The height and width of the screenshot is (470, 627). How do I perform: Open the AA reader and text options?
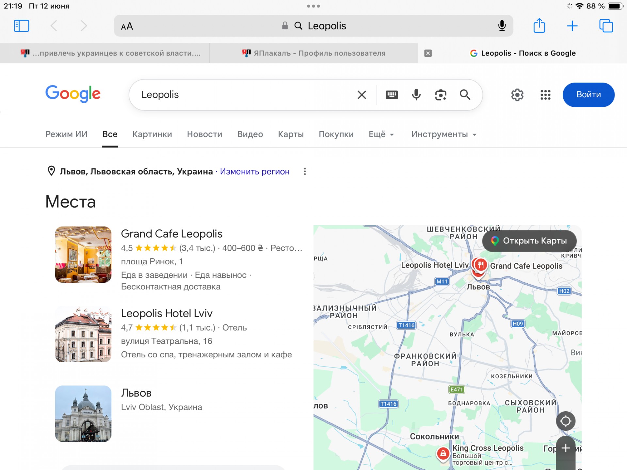(127, 26)
